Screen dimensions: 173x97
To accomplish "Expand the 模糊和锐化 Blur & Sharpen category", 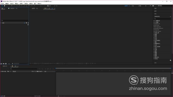I will tap(154, 44).
